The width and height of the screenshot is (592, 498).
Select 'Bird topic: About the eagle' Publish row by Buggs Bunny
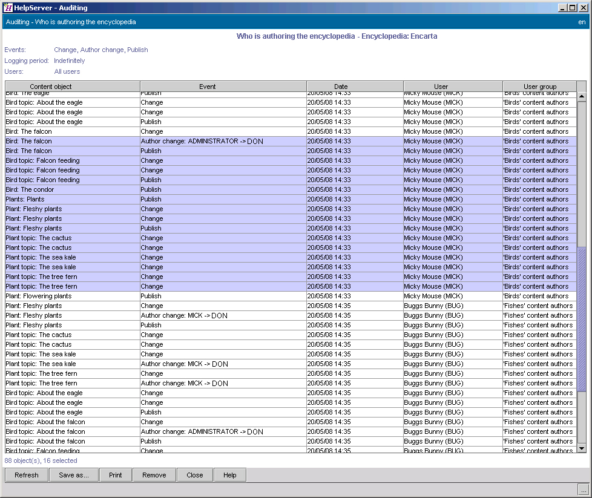point(291,412)
